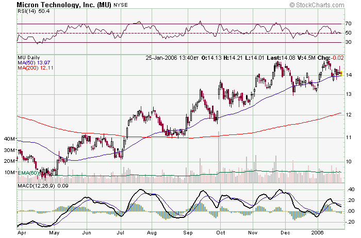
Task: Click the MU Daily label
Action: [x=29, y=58]
